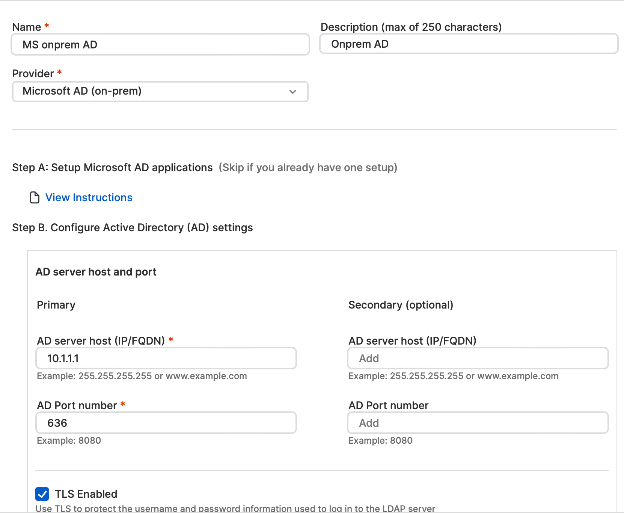Viewport: 624px width, 515px height.
Task: Click View Instructions under Step A
Action: click(x=89, y=197)
